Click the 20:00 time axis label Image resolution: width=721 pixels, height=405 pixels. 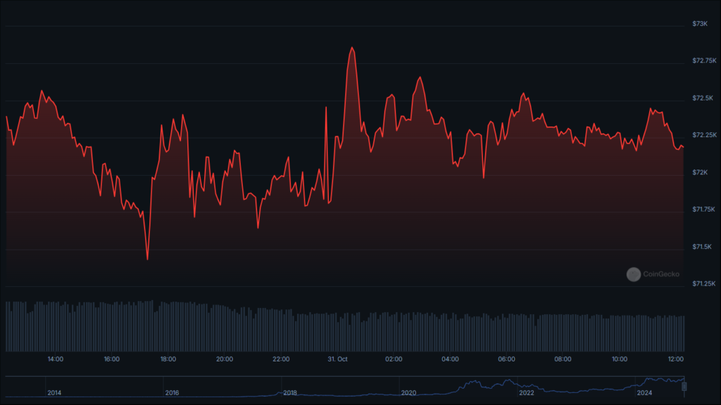[x=225, y=359]
